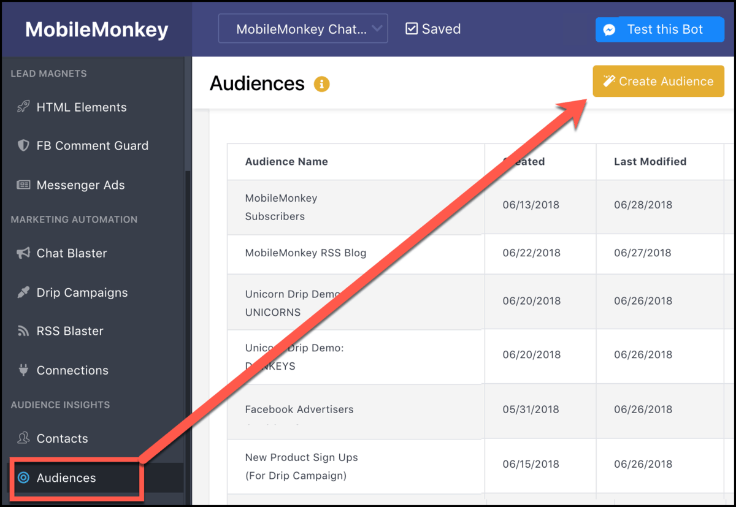
Task: Click created date 05/31/2018
Action: [531, 409]
